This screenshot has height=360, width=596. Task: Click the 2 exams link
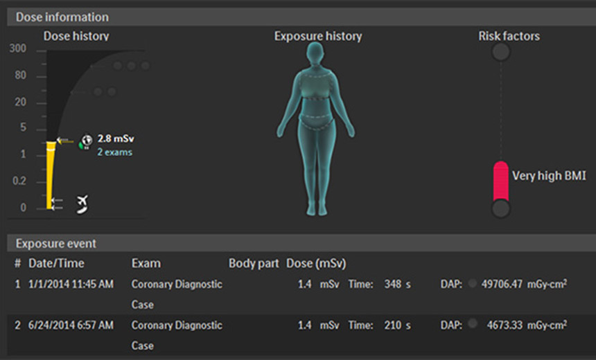pyautogui.click(x=115, y=152)
